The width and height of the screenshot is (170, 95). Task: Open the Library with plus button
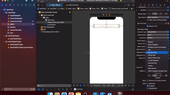point(133,1)
